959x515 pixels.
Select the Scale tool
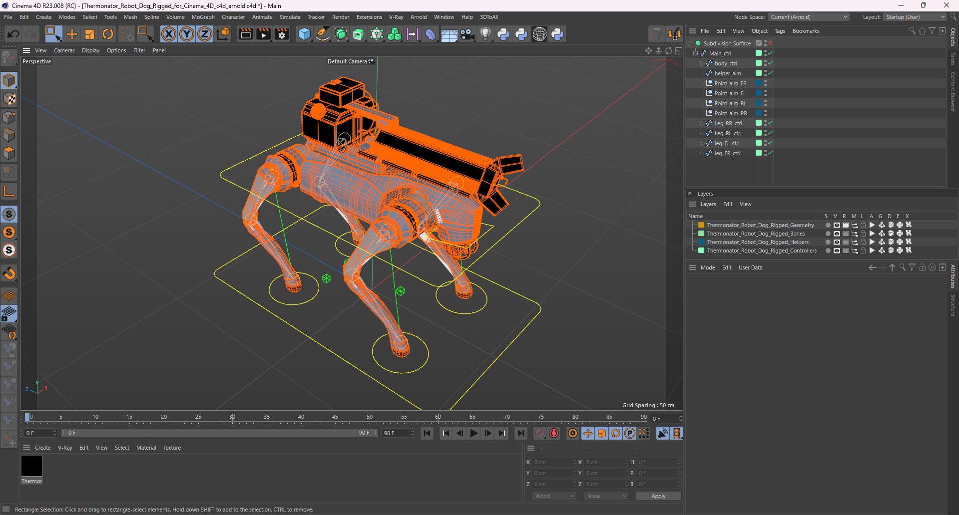pos(90,34)
